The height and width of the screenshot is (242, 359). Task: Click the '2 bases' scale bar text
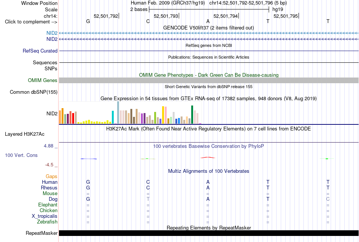(139, 9)
